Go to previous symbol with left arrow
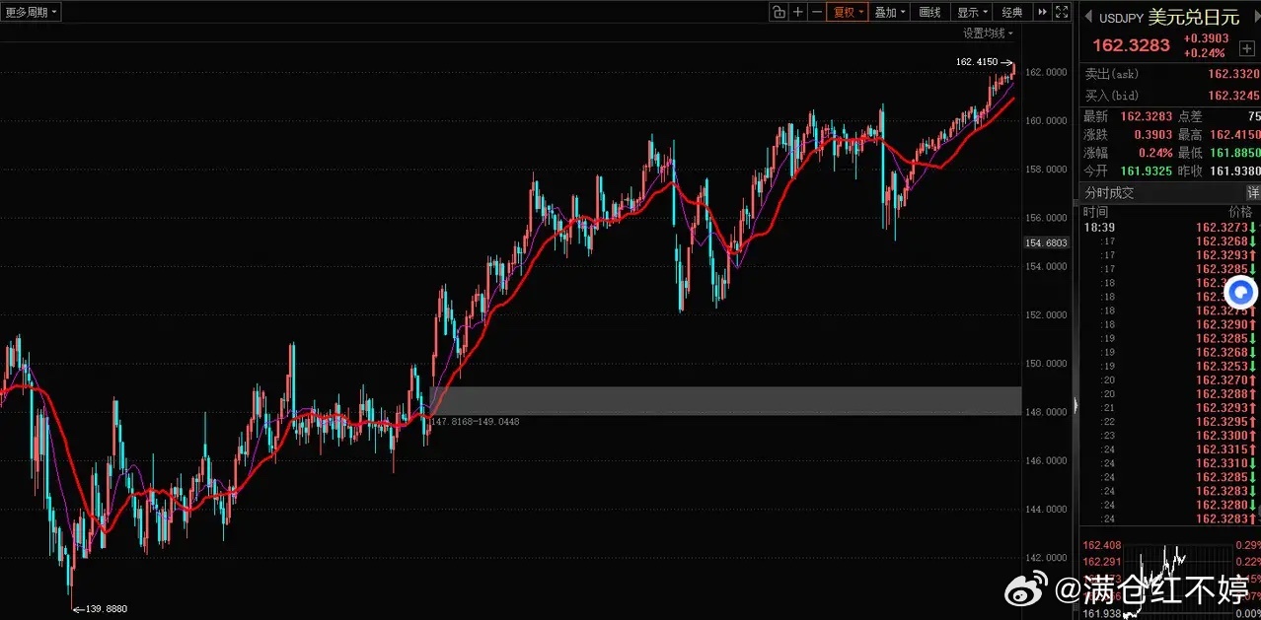The width and height of the screenshot is (1261, 620). [1088, 17]
